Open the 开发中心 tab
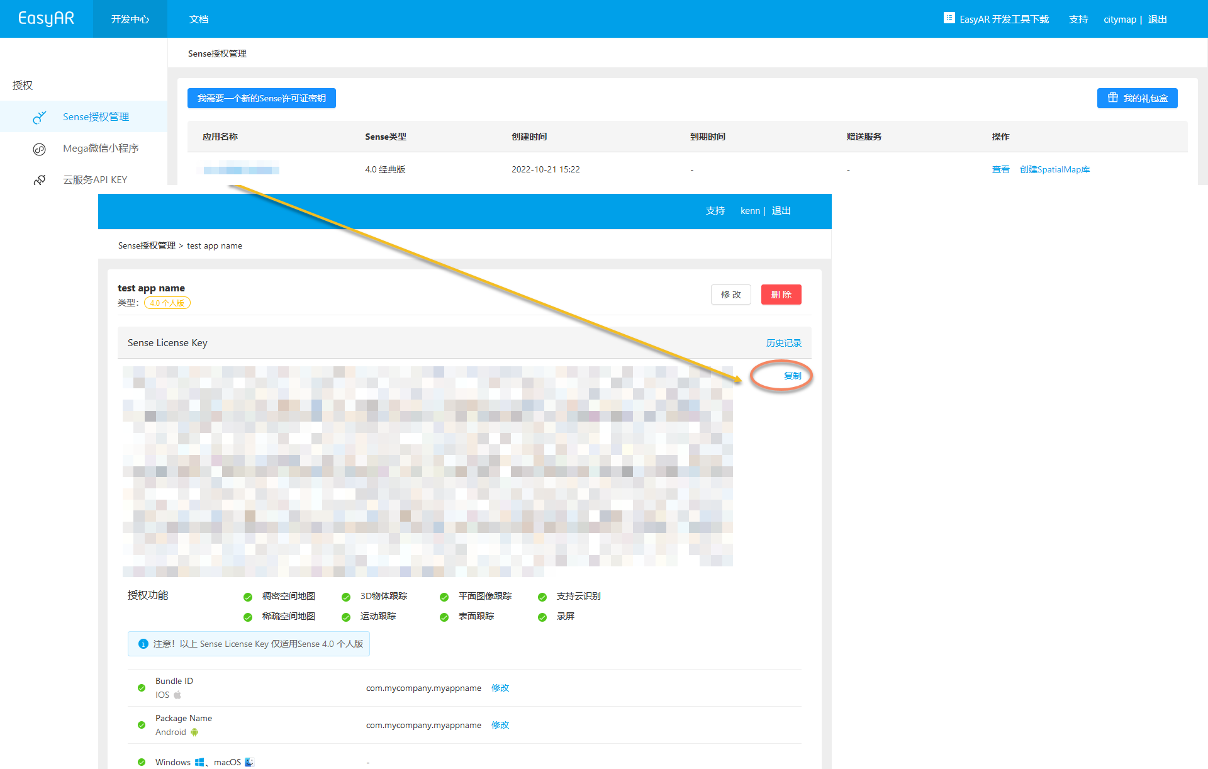Image resolution: width=1208 pixels, height=769 pixels. pos(130,19)
